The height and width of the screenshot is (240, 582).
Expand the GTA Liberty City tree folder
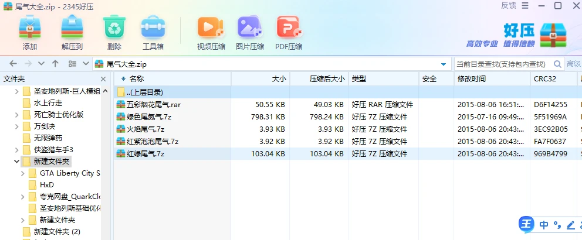coord(23,173)
